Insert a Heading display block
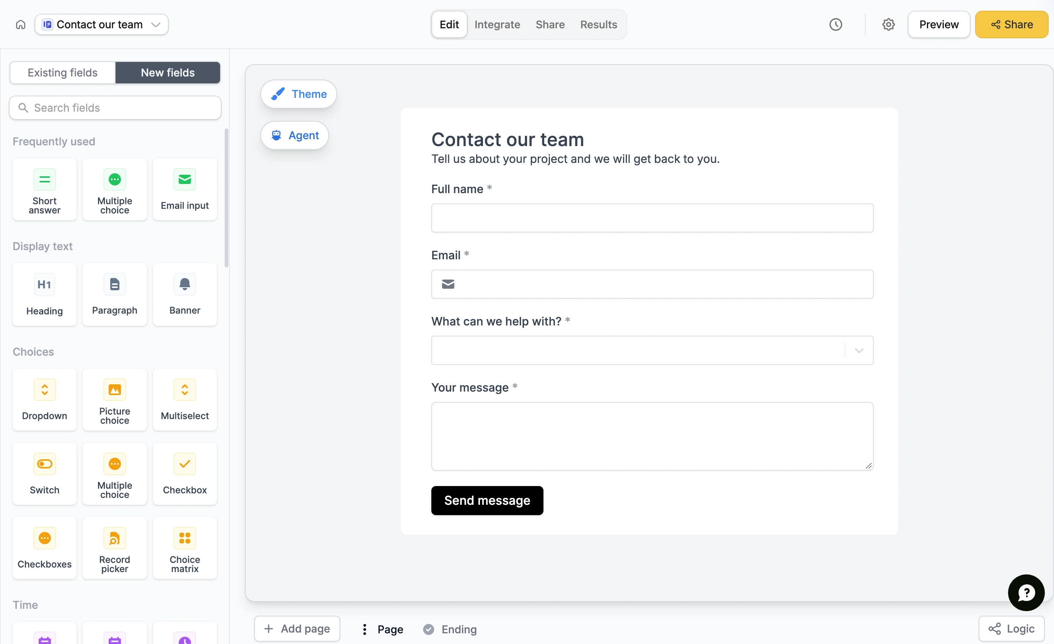 [44, 294]
